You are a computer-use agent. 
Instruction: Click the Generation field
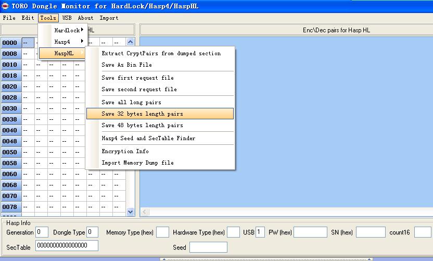[42, 232]
